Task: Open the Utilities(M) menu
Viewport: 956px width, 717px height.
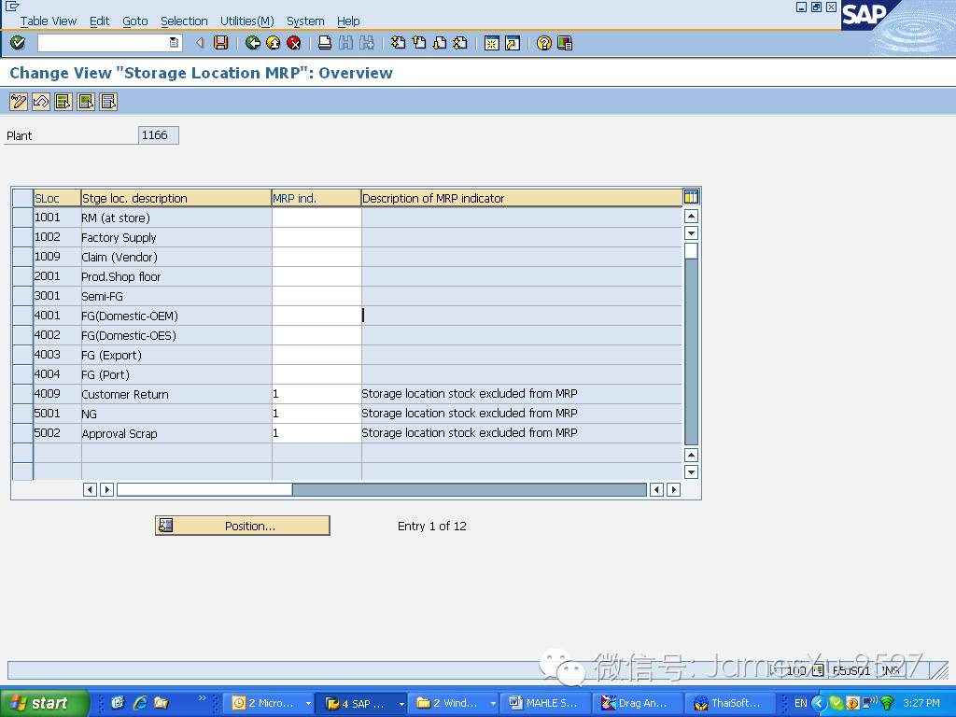Action: pyautogui.click(x=246, y=21)
